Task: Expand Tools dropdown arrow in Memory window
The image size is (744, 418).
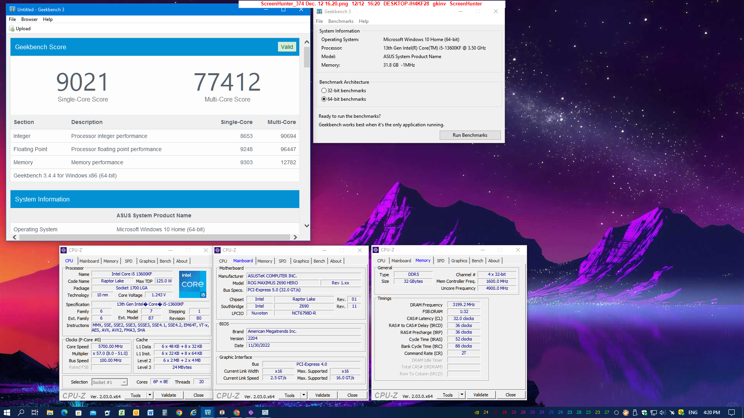Action: pyautogui.click(x=462, y=395)
